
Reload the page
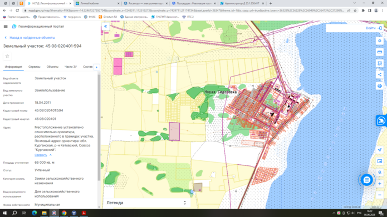point(17,11)
